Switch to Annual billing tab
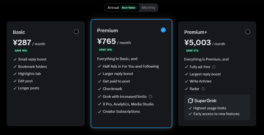 [113, 8]
